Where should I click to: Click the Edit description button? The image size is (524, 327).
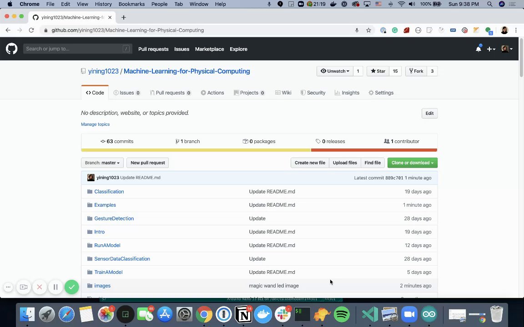429,114
